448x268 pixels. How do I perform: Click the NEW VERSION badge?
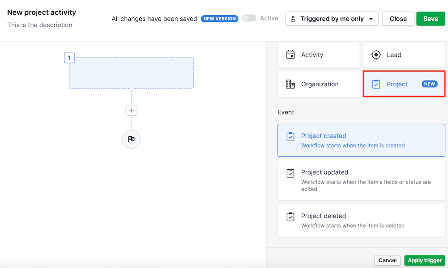pos(219,18)
